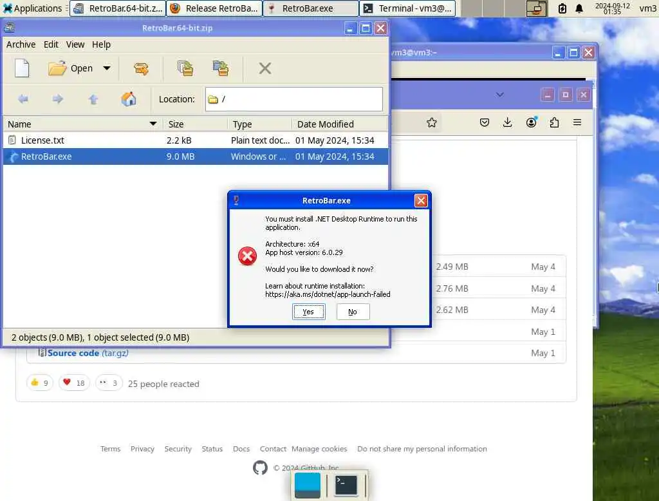Click the Add folder to archive icon

tap(221, 68)
